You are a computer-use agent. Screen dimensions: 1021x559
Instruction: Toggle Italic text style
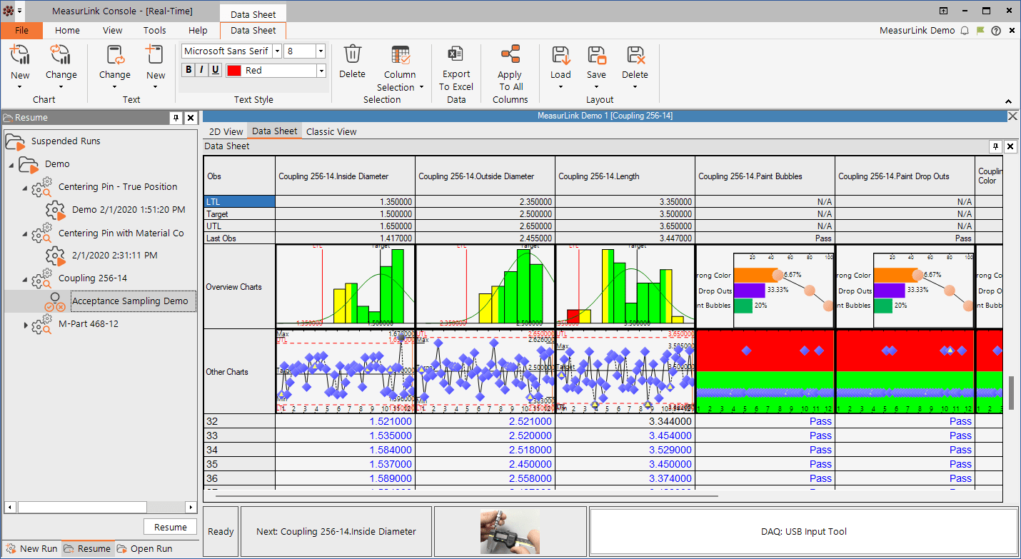point(202,70)
